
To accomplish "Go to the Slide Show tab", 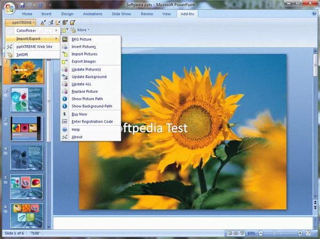I will pyautogui.click(x=121, y=14).
